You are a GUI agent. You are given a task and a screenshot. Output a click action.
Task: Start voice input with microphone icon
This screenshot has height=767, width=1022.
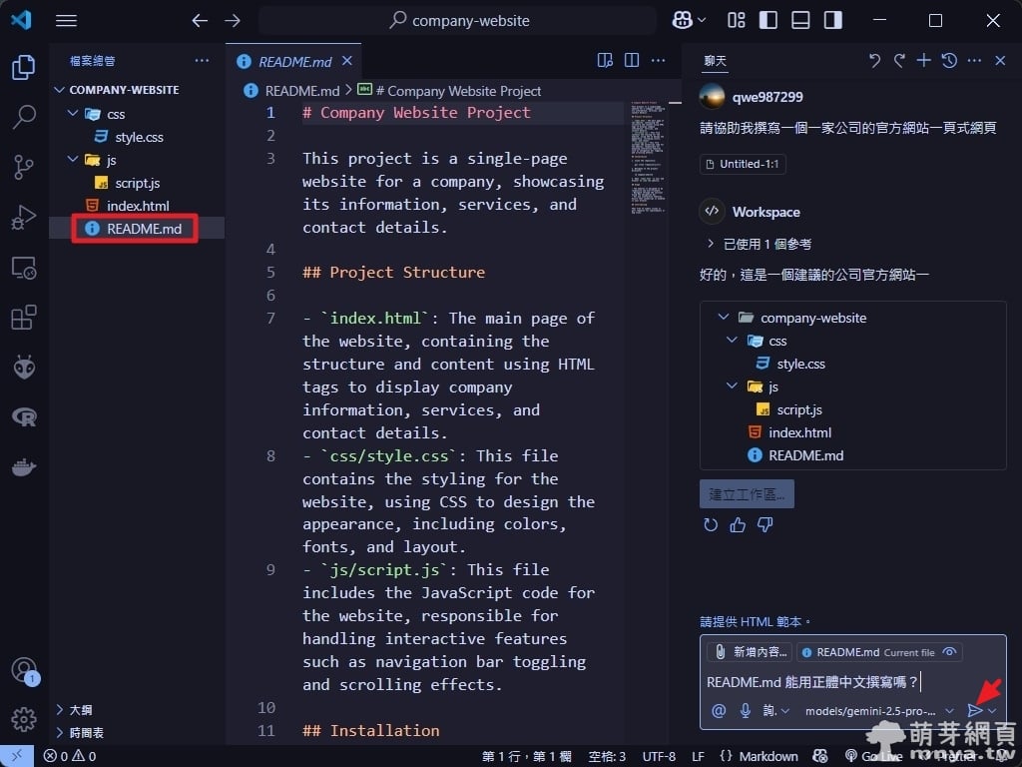click(745, 710)
